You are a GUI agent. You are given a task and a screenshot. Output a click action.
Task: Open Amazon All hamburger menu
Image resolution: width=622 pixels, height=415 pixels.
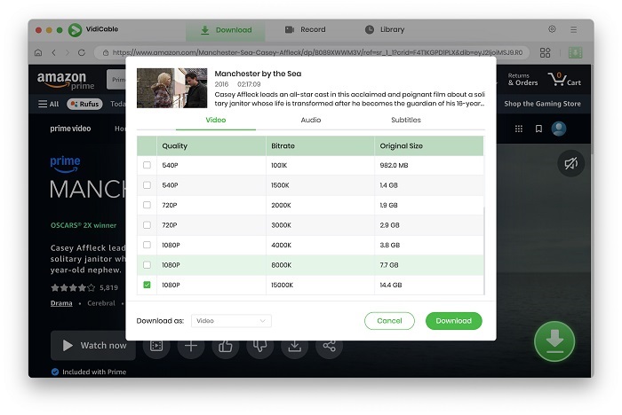(x=48, y=104)
